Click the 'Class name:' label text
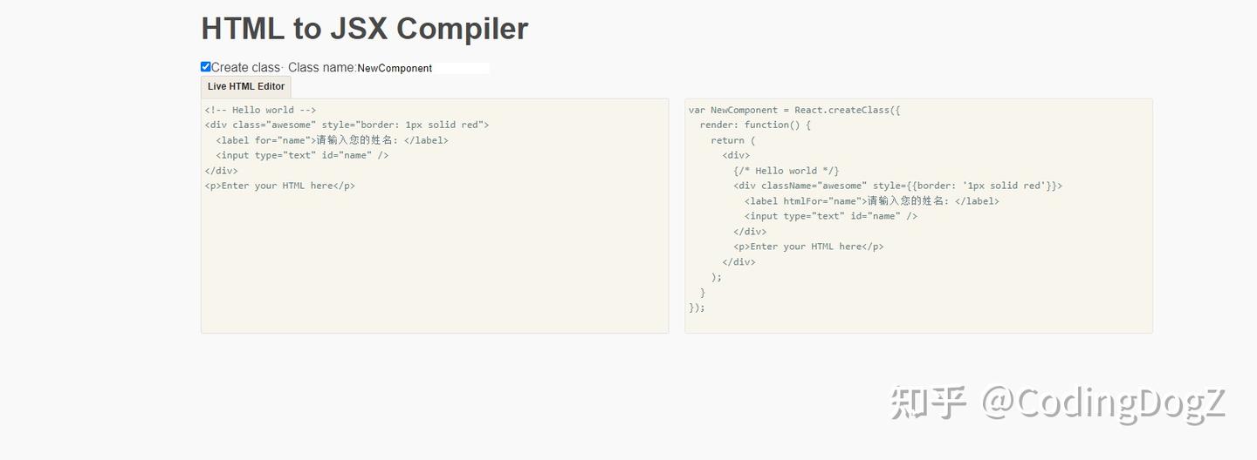The height and width of the screenshot is (460, 1257). coord(321,67)
